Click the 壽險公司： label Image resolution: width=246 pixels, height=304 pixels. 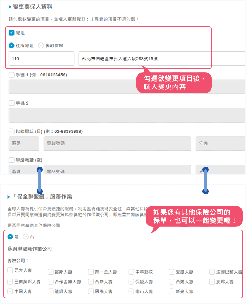tap(18, 260)
